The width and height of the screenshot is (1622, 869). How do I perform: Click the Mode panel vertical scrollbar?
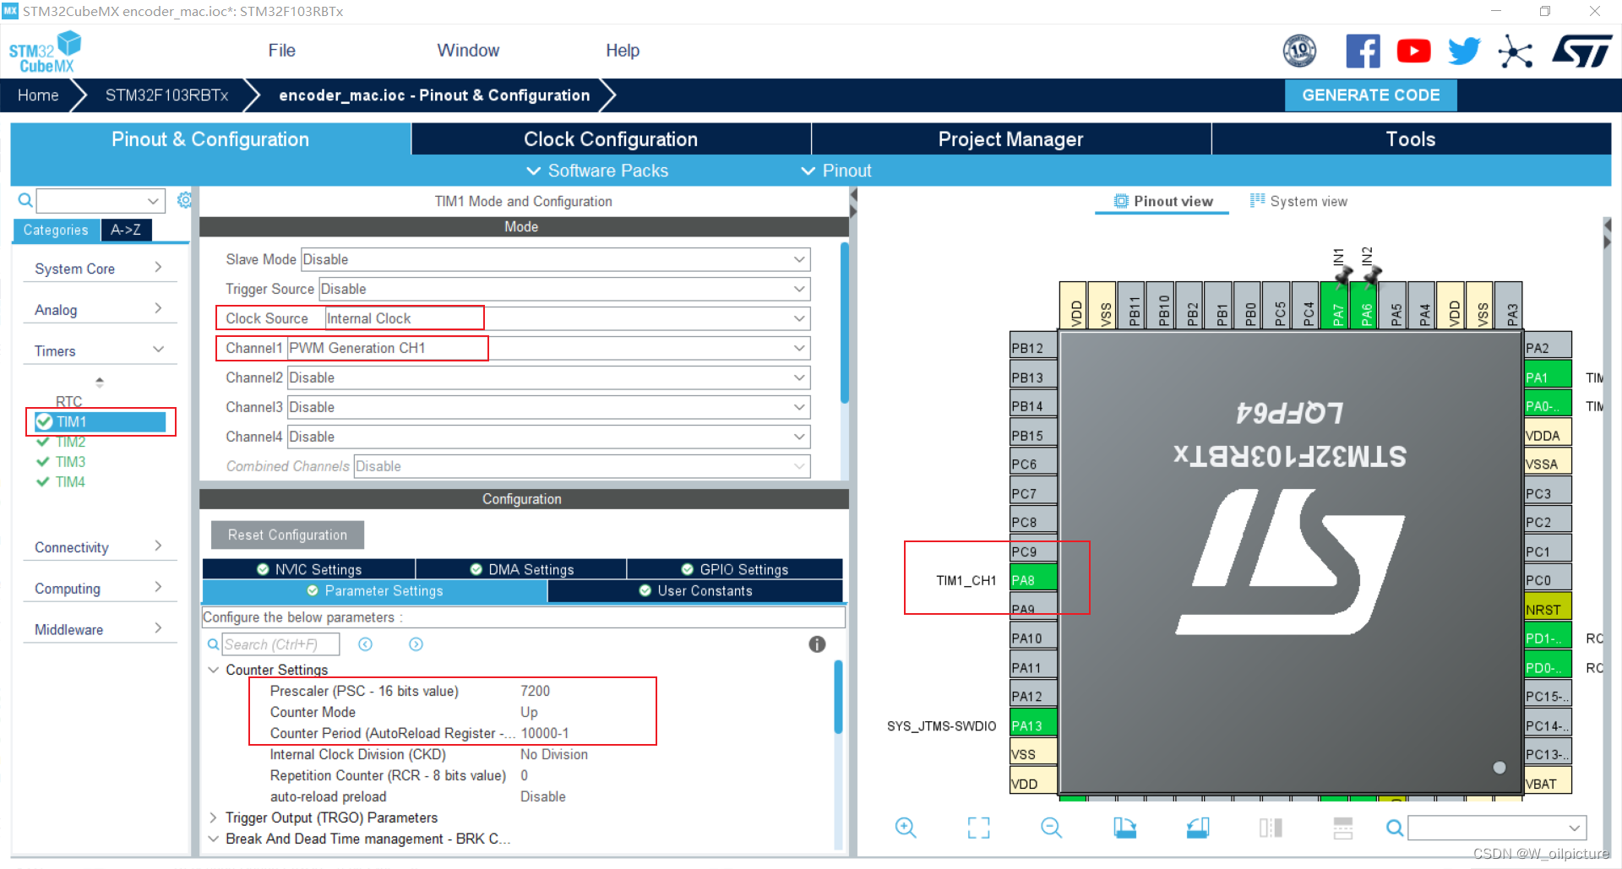844,323
